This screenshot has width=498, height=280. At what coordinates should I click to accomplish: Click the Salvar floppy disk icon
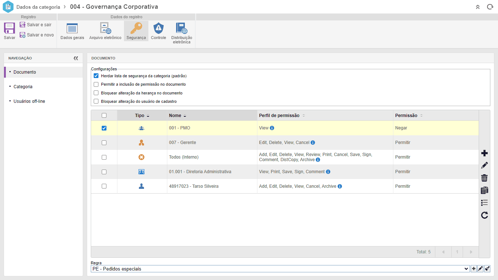click(x=9, y=28)
